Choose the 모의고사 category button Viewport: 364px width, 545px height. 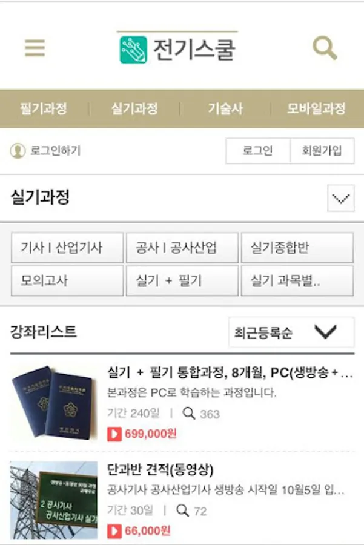[x=67, y=281]
